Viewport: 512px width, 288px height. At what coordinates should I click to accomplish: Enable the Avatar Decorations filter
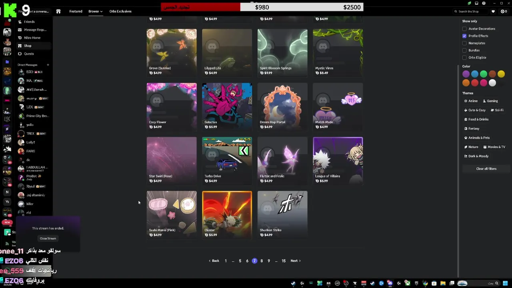(464, 29)
